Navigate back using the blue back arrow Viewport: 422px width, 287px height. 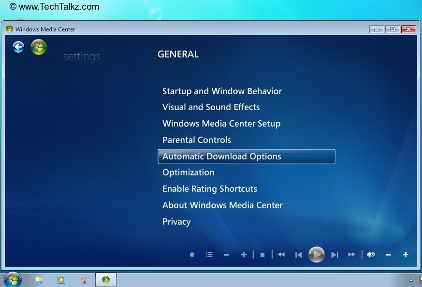(x=18, y=47)
